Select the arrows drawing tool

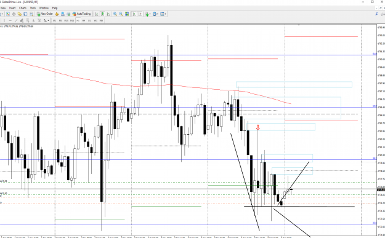pyautogui.click(x=45, y=20)
